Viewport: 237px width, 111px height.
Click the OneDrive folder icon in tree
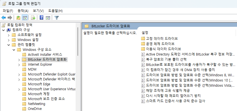tap(24, 109)
